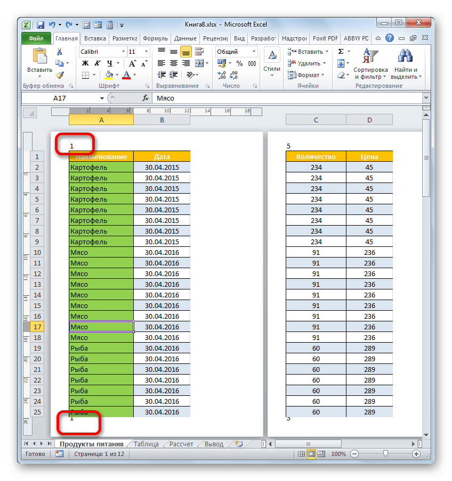This screenshot has width=452, height=481.
Task: Decrease the font size
Action: tap(144, 63)
